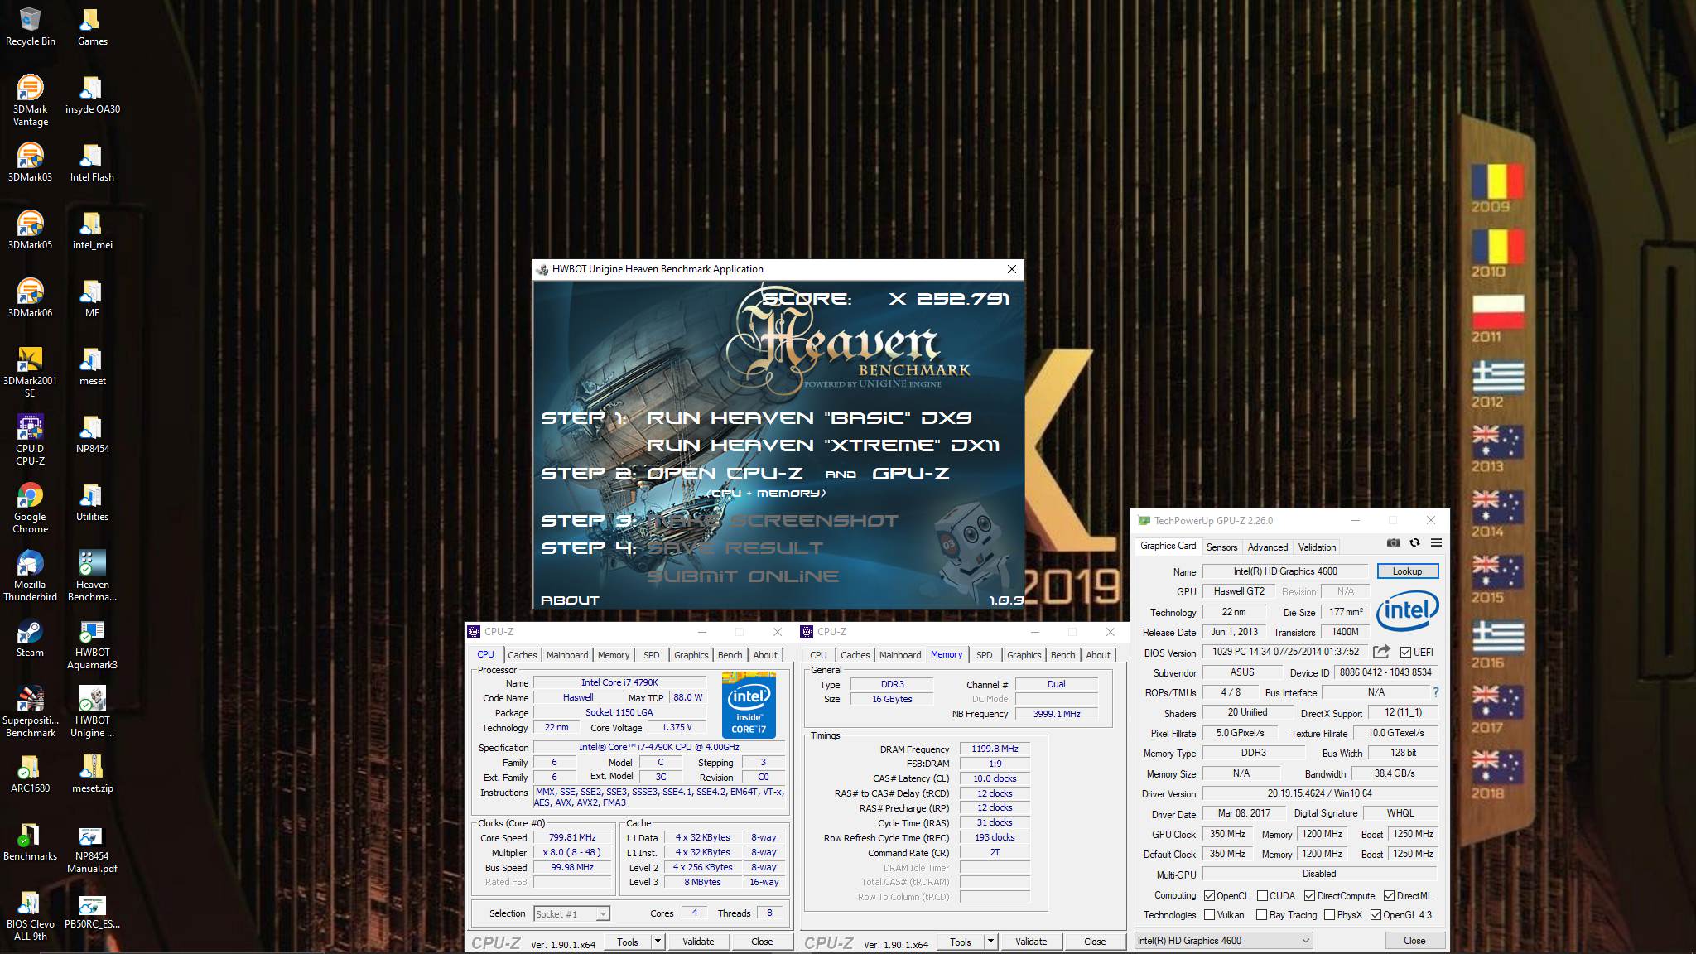Click About in Heaven Benchmark window

[570, 600]
